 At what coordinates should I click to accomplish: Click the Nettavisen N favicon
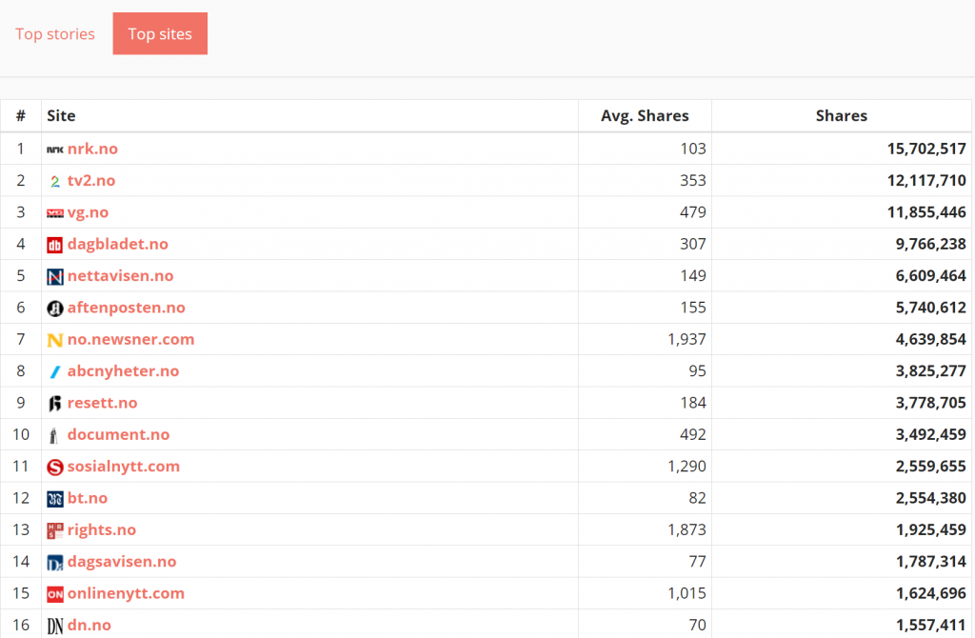click(x=55, y=276)
